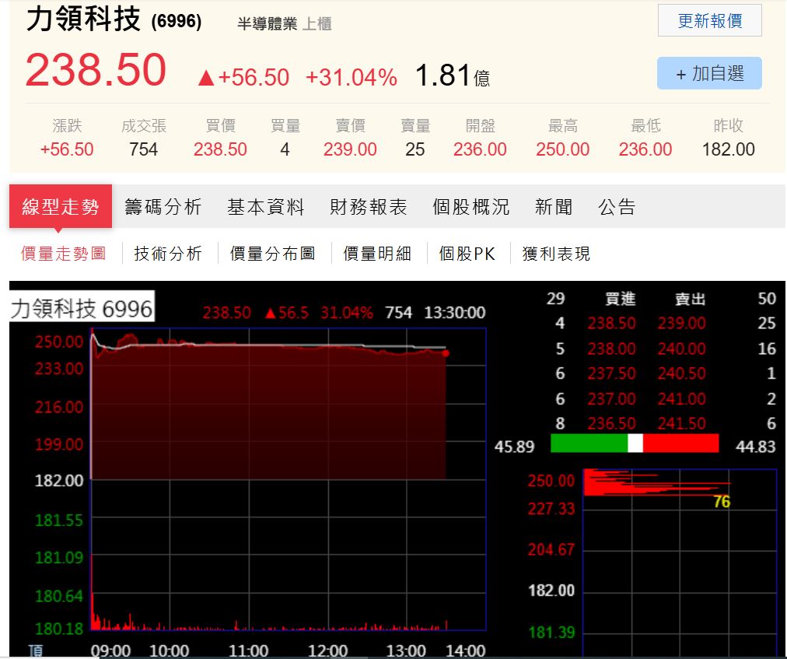This screenshot has height=659, width=787.
Task: Click the change percent +31.04%
Action: click(x=352, y=77)
